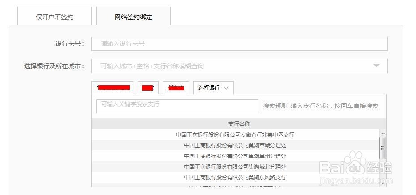Image resolution: width=416 pixels, height=195 pixels.
Task: Open the first redacted bank tab
Action: [112, 88]
